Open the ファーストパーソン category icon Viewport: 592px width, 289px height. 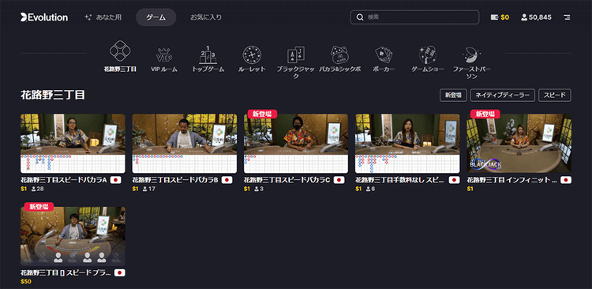tap(471, 54)
